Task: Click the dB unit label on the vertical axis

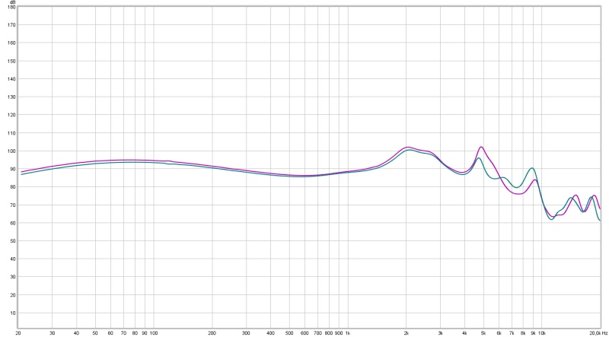Action: click(11, 3)
